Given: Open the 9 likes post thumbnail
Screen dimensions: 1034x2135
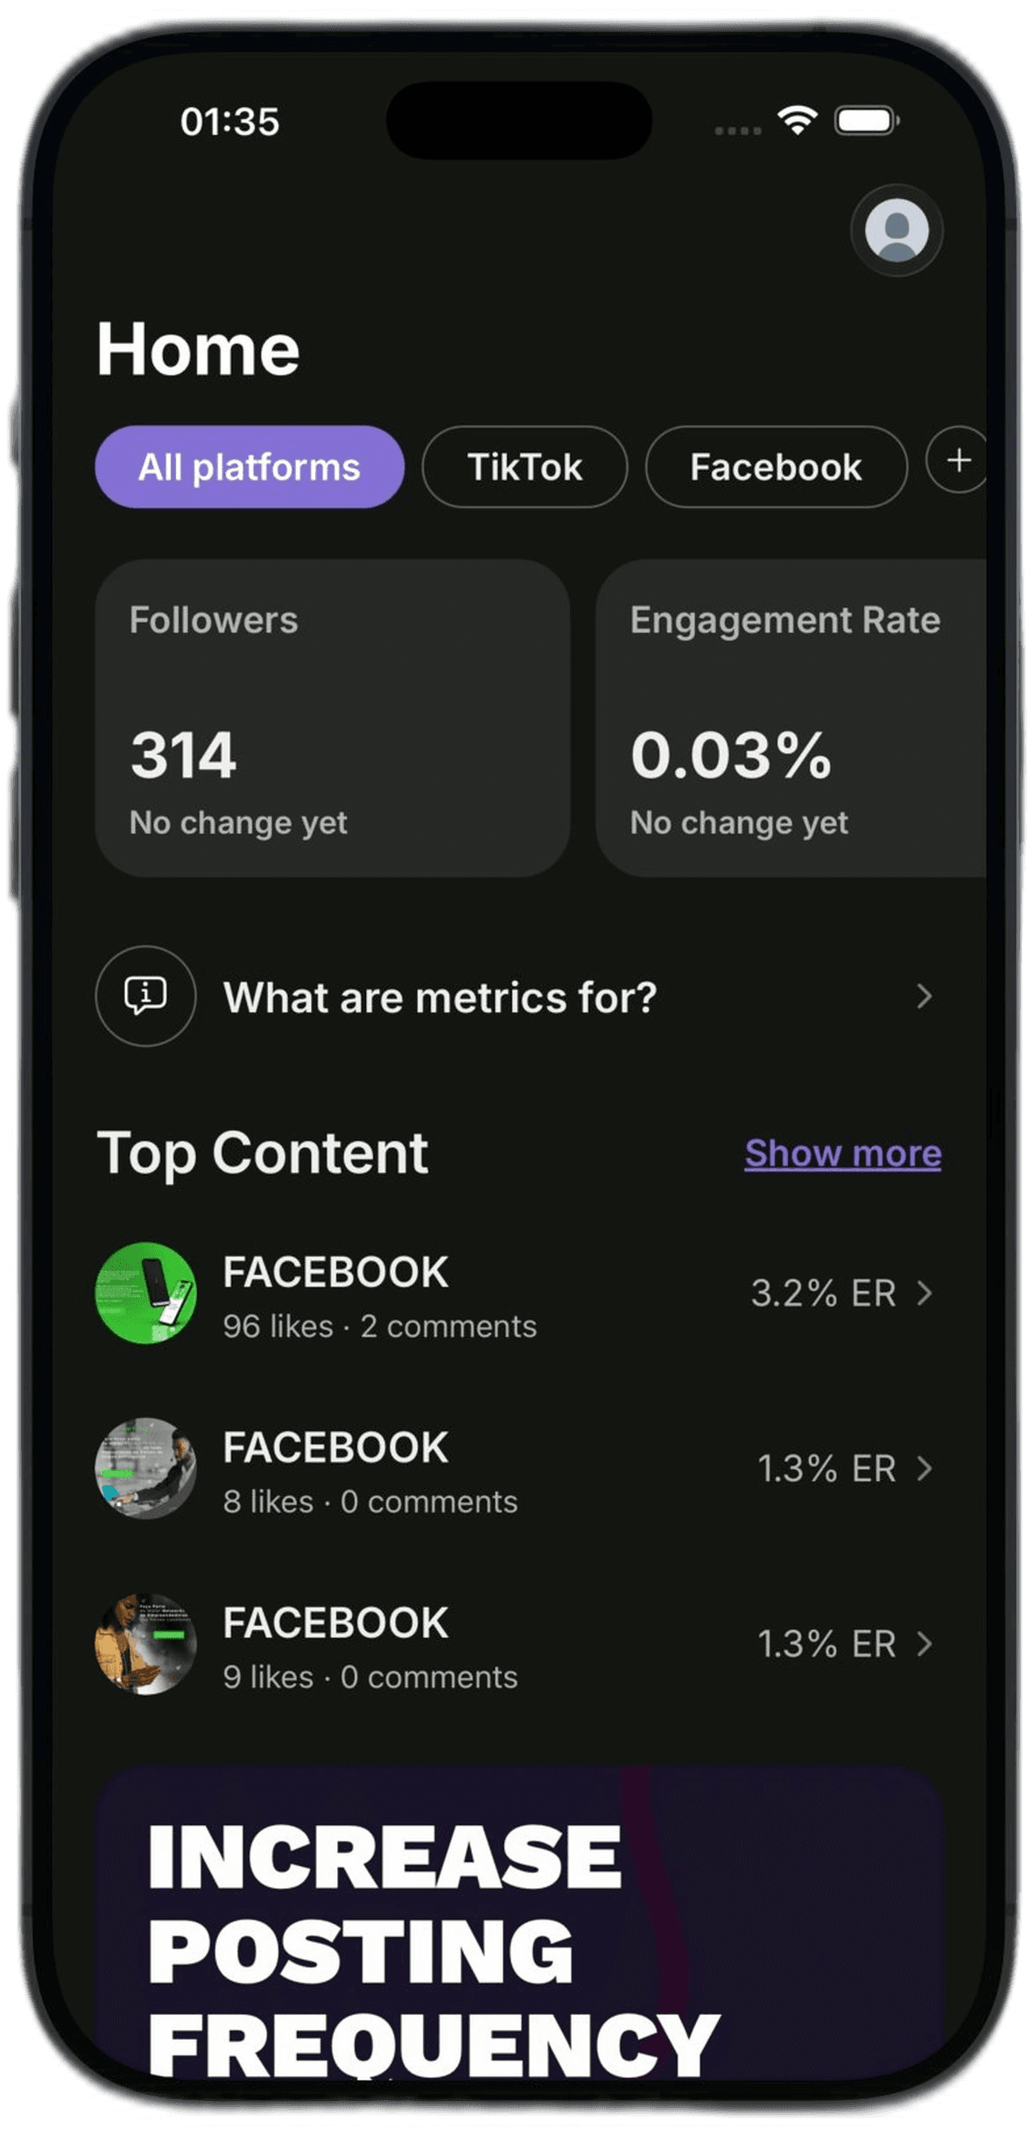Looking at the screenshot, I should [145, 1644].
